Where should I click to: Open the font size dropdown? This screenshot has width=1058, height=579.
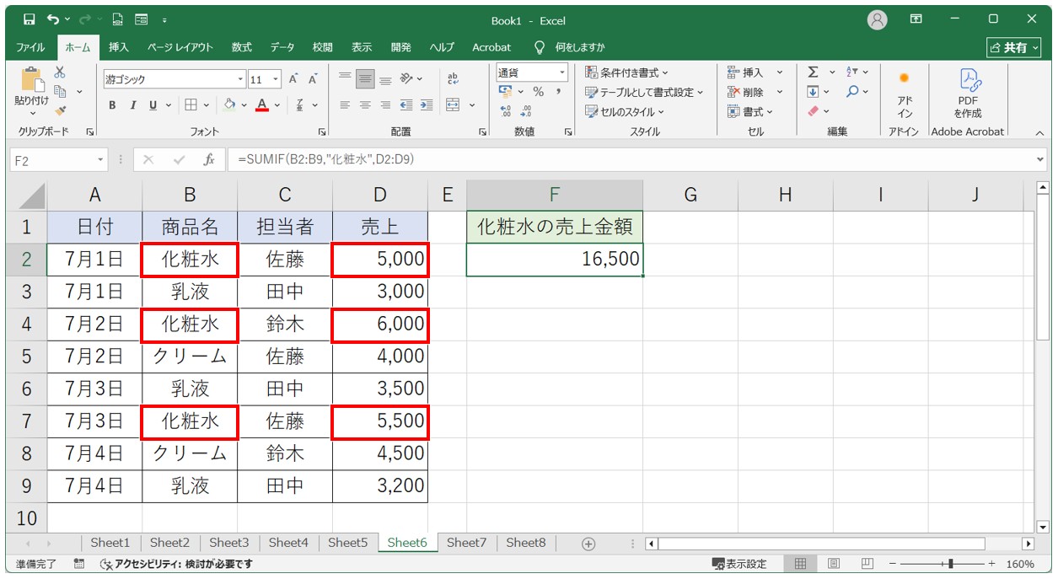coord(277,80)
